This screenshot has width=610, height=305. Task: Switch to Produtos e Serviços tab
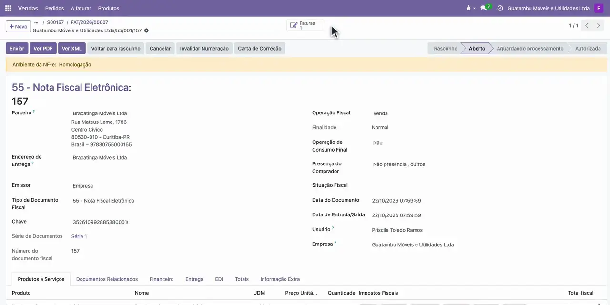(x=41, y=279)
